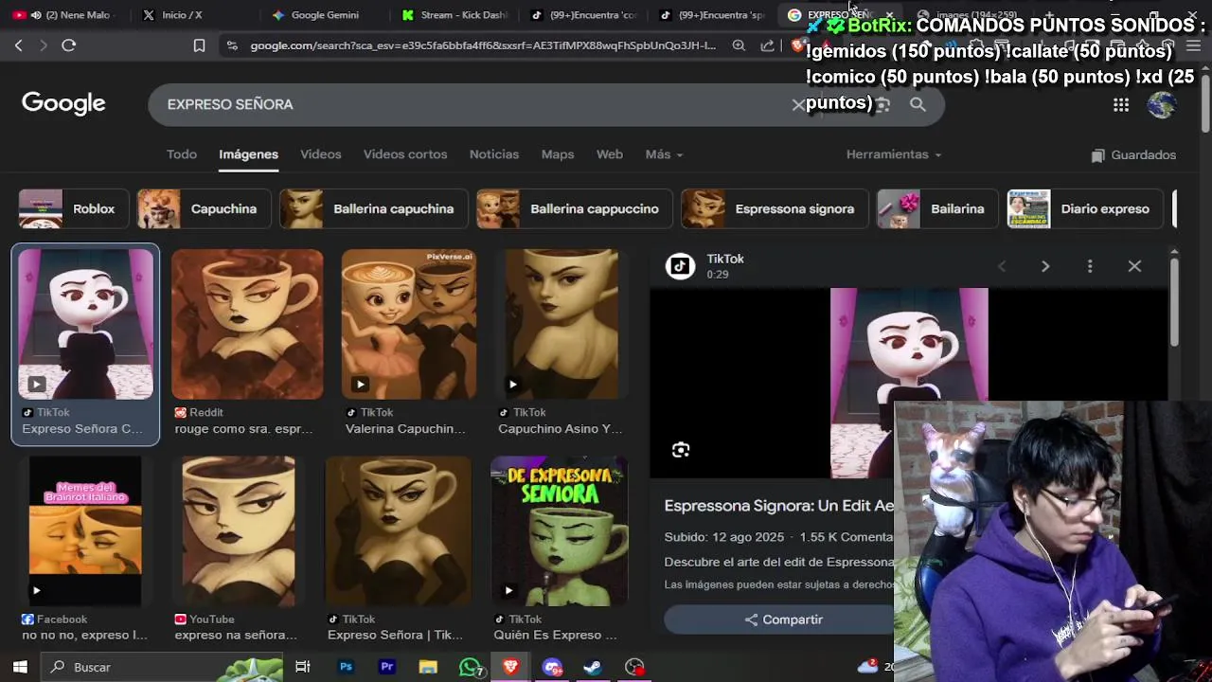Close the image preview panel
Image resolution: width=1212 pixels, height=682 pixels.
click(x=1134, y=266)
